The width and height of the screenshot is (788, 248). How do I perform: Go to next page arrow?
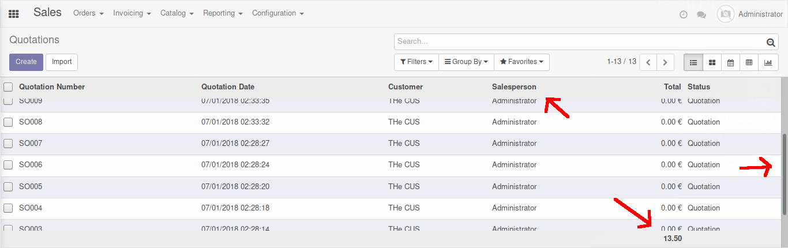point(666,62)
